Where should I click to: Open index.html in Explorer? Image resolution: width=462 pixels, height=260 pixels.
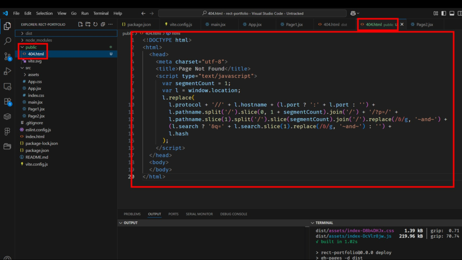click(66, 136)
